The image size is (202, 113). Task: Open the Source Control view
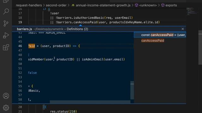click(x=6, y=24)
